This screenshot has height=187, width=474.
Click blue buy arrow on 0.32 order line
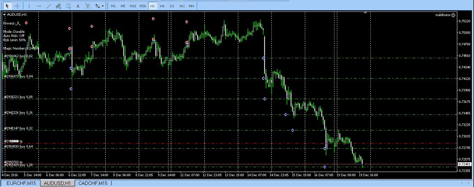(293, 130)
